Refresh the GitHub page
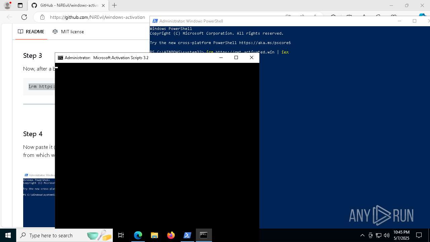The image size is (430, 242). 24,17
